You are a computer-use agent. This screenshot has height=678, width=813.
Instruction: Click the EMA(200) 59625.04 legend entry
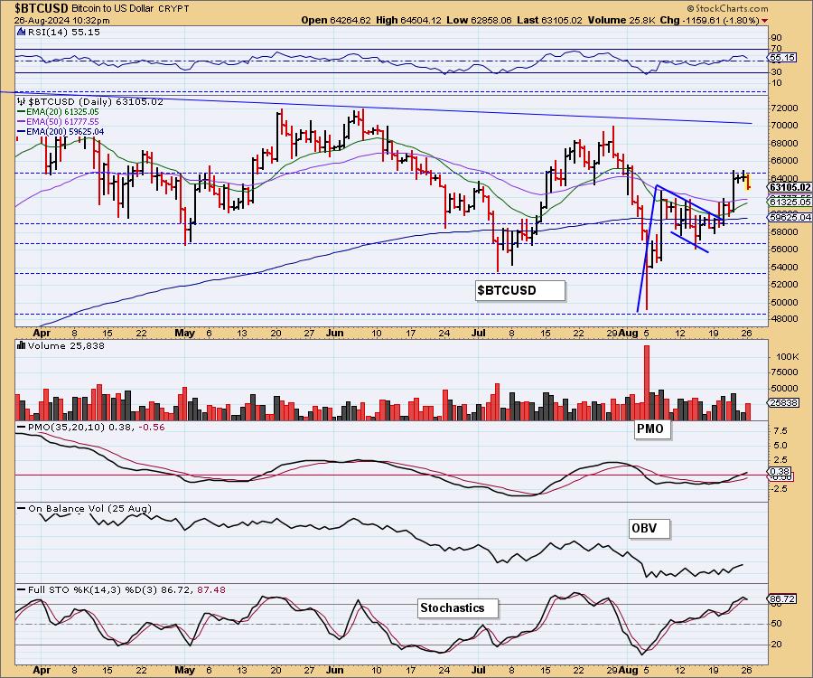61,131
